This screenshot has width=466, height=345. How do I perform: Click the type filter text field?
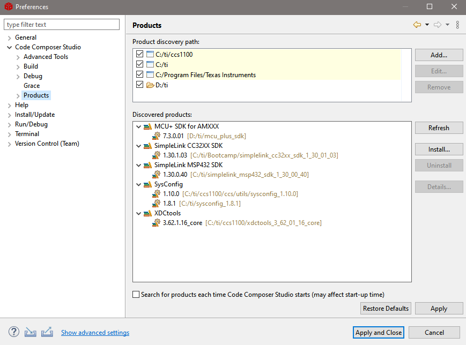click(x=62, y=25)
